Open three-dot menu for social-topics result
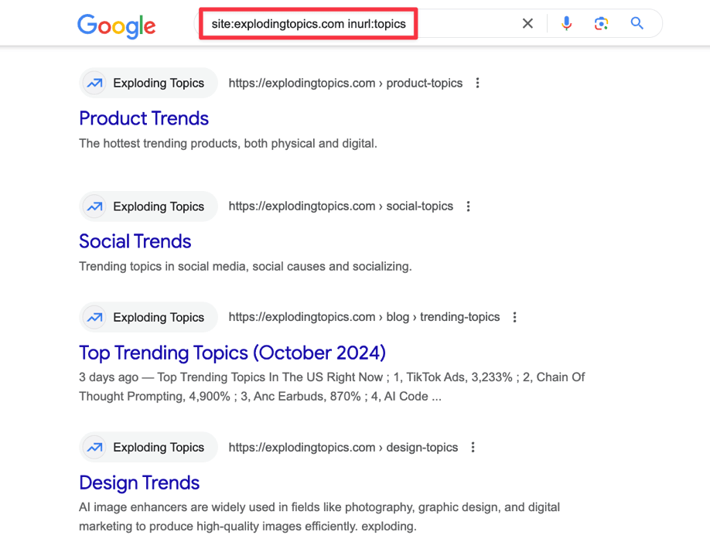The image size is (710, 549). 468,206
